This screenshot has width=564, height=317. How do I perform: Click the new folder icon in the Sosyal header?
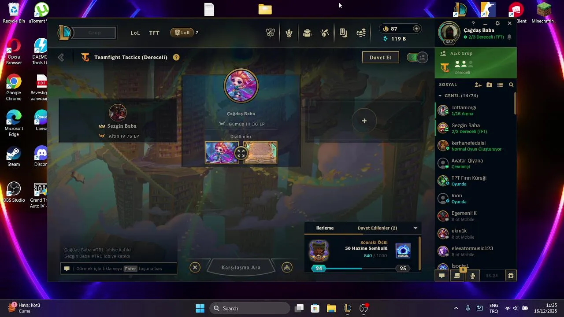click(489, 85)
